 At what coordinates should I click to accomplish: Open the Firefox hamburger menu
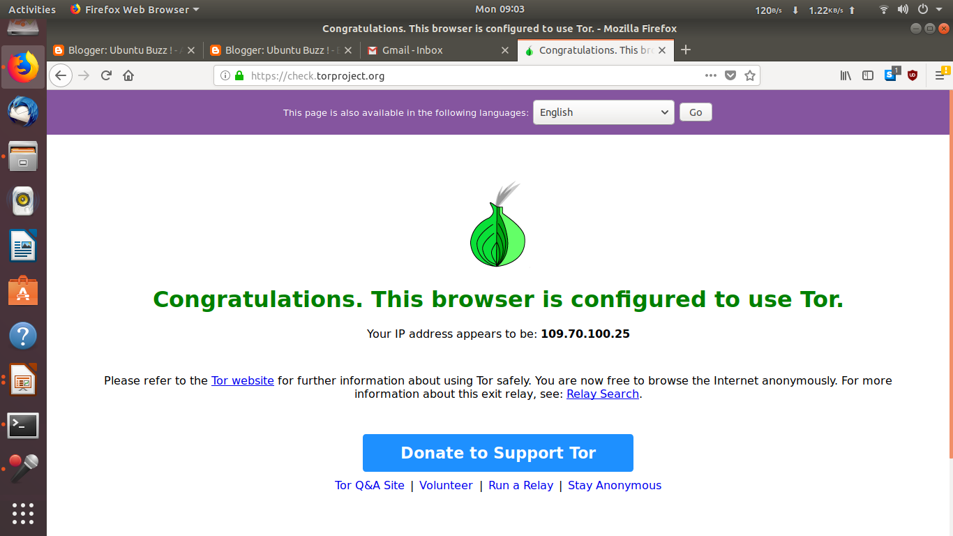[x=940, y=75]
